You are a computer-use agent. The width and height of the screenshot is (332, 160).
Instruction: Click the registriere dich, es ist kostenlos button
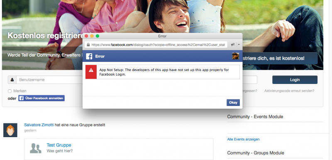click(x=280, y=58)
